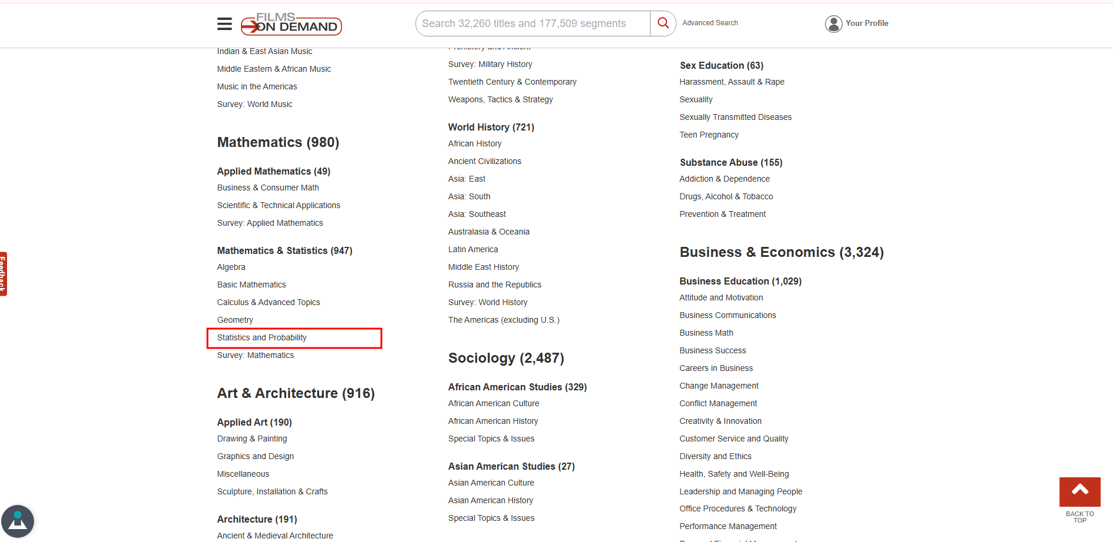Open the hamburger navigation menu
This screenshot has height=542, width=1113.
[x=224, y=24]
